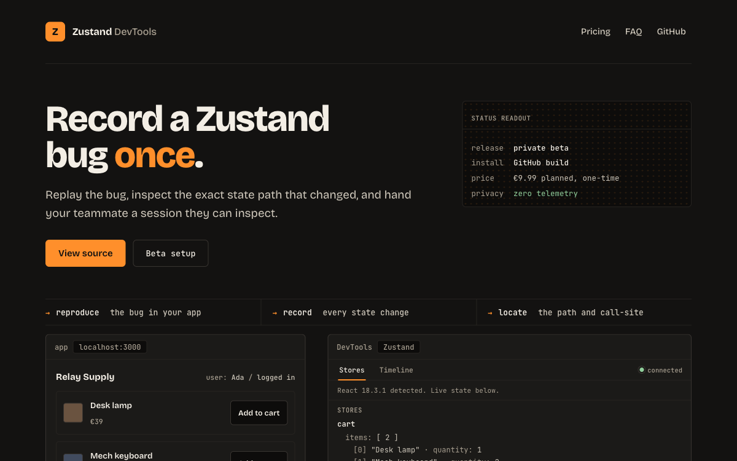Image resolution: width=737 pixels, height=461 pixels.
Task: Click the green connected status indicator
Action: coord(660,370)
